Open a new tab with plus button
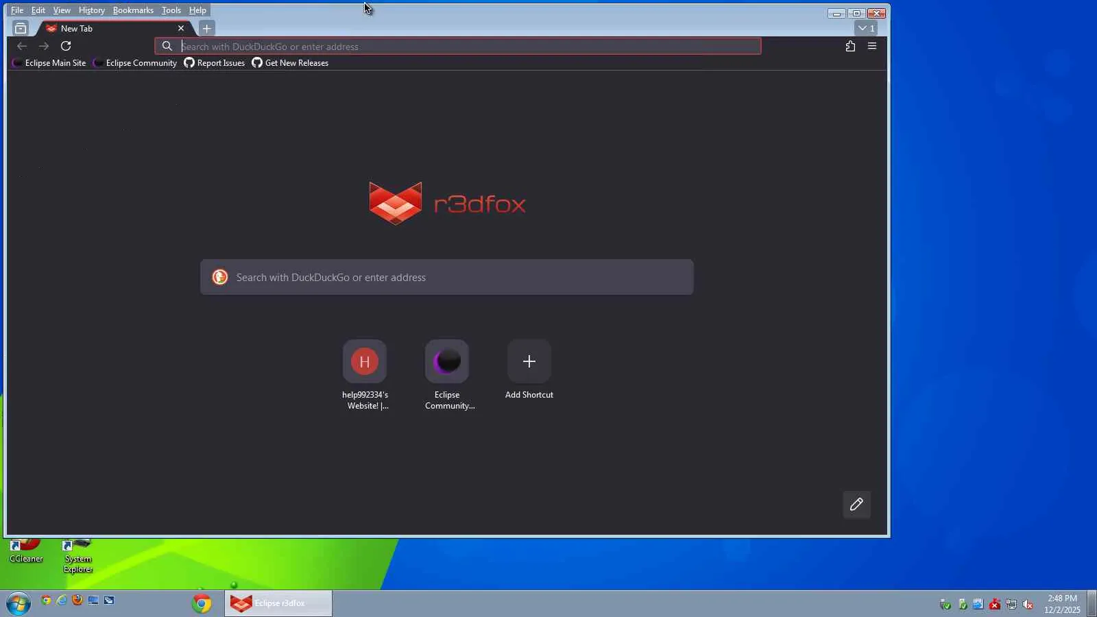The height and width of the screenshot is (617, 1097). [x=206, y=28]
